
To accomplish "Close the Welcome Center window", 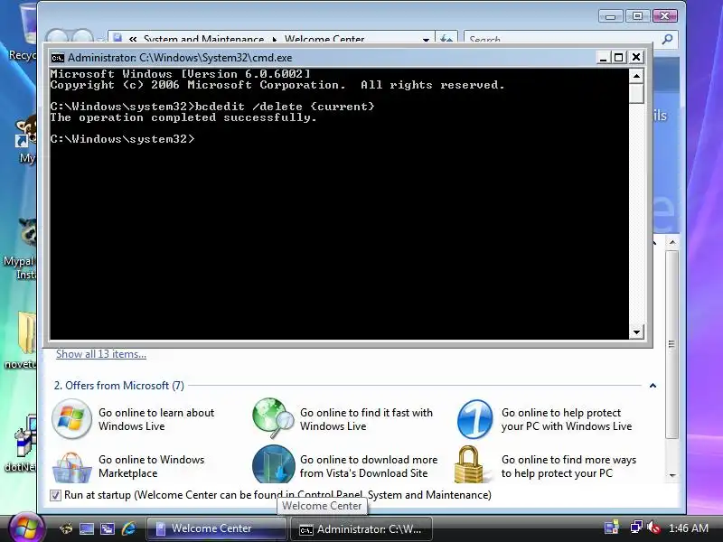I will 665,16.
